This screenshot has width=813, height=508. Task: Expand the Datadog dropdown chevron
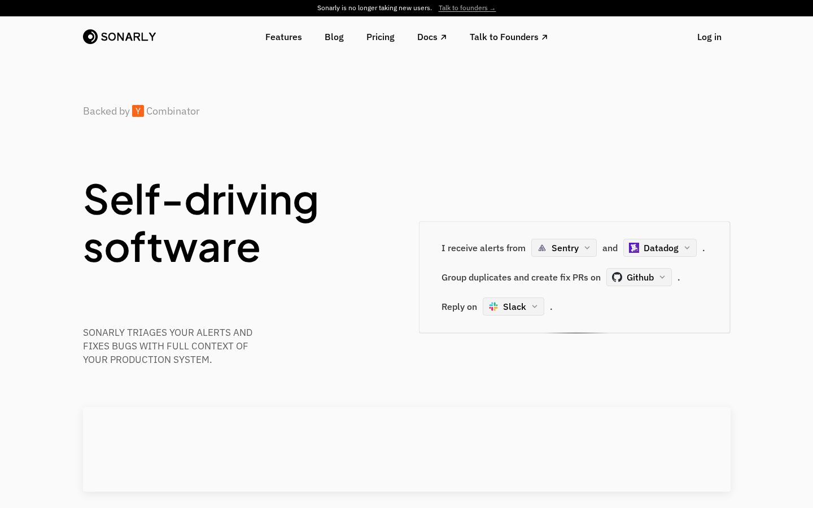[687, 248]
